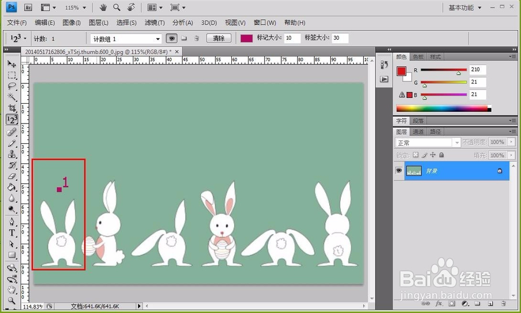Open the Actions panel icon
Image resolution: width=521 pixels, height=313 pixels.
point(384,79)
